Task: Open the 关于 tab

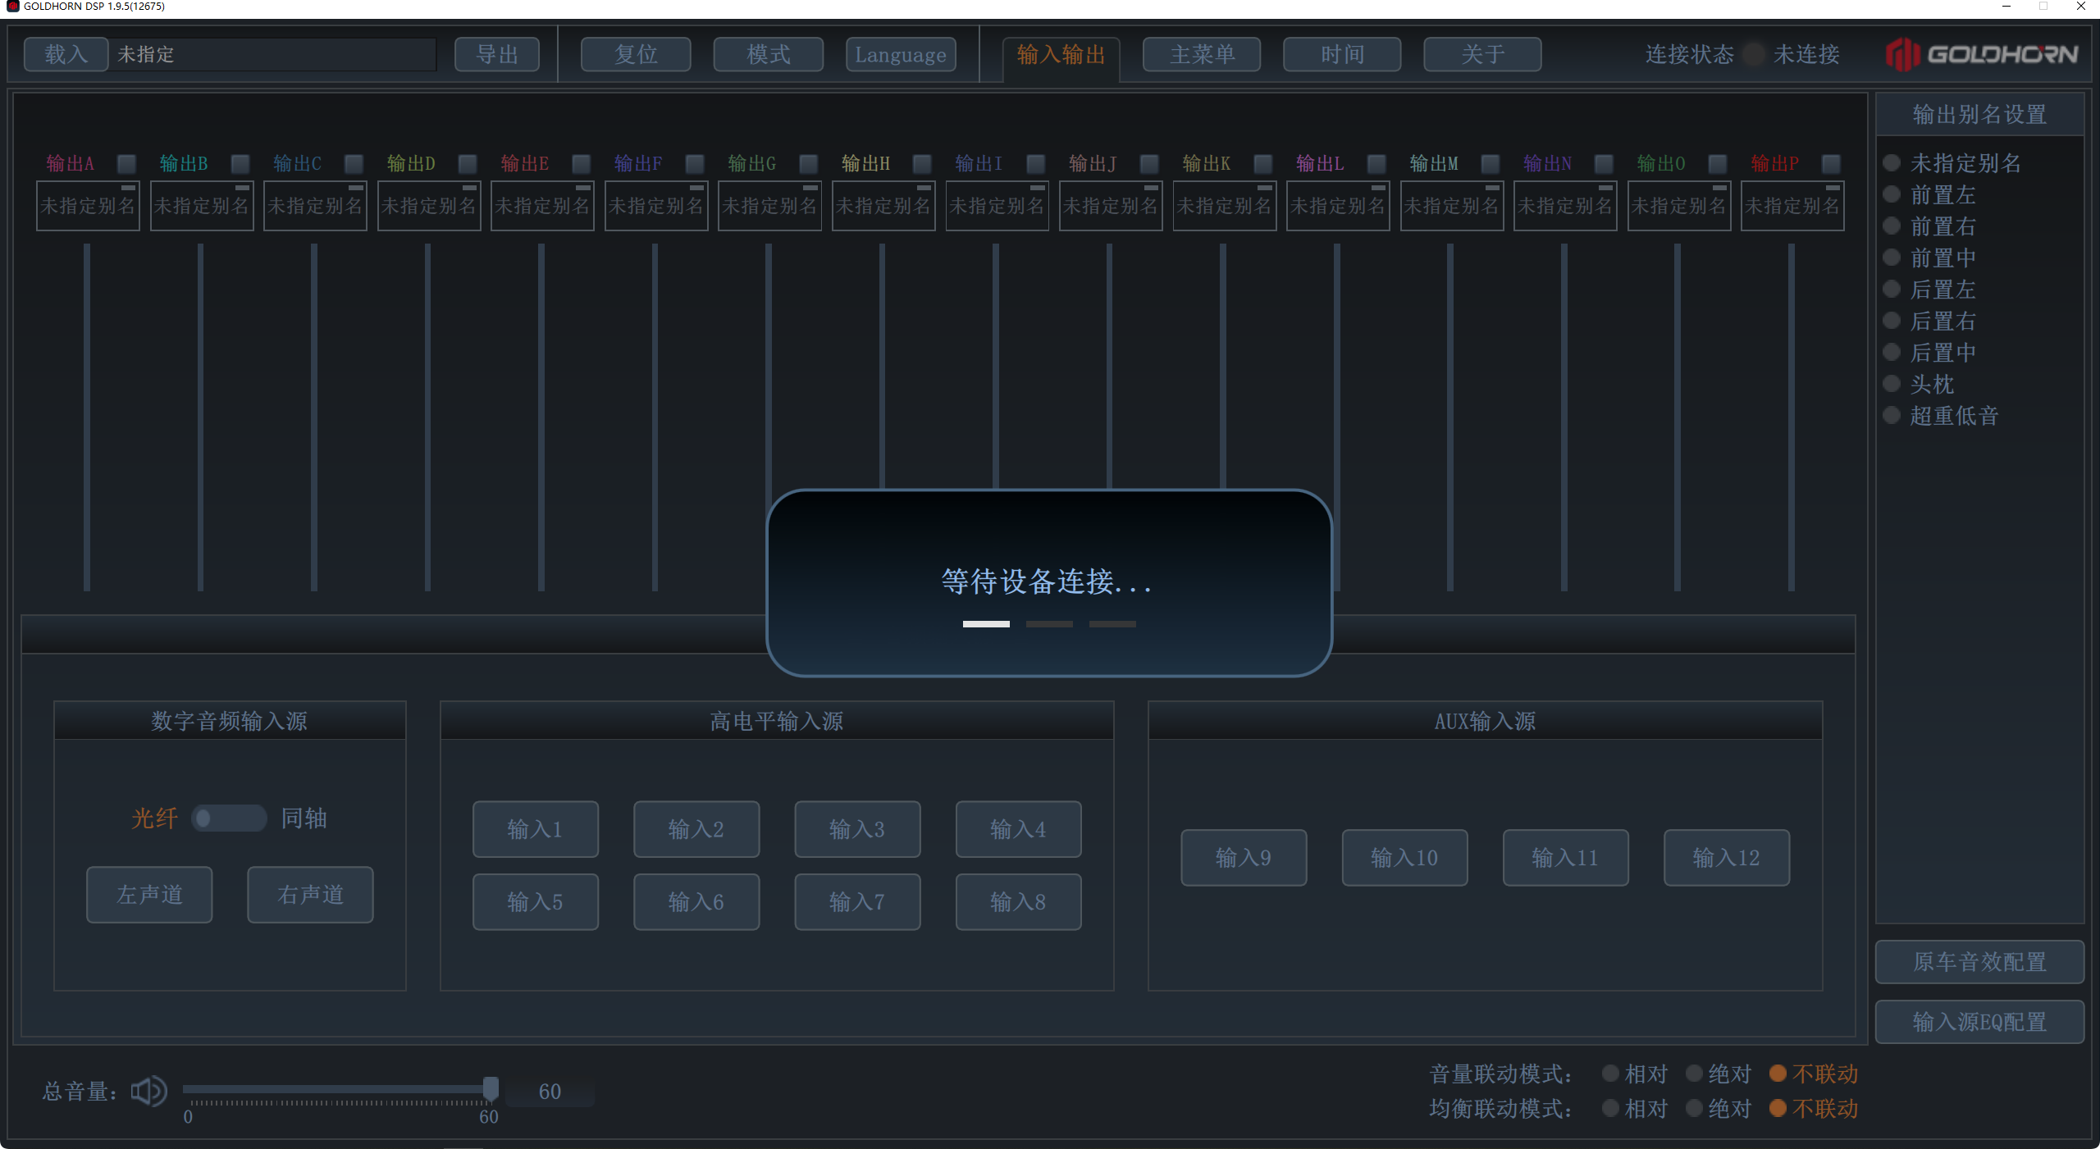Action: coord(1482,55)
